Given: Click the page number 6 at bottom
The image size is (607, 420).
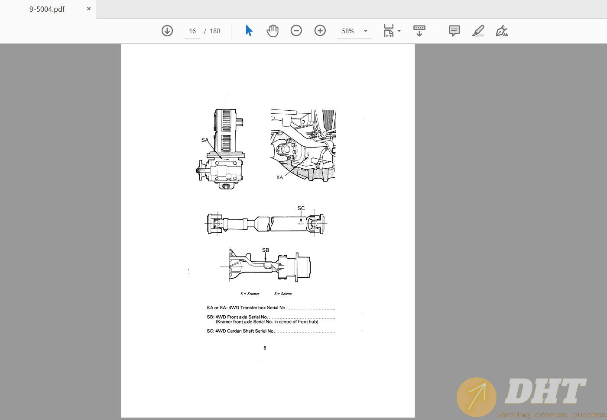Looking at the screenshot, I should (265, 348).
